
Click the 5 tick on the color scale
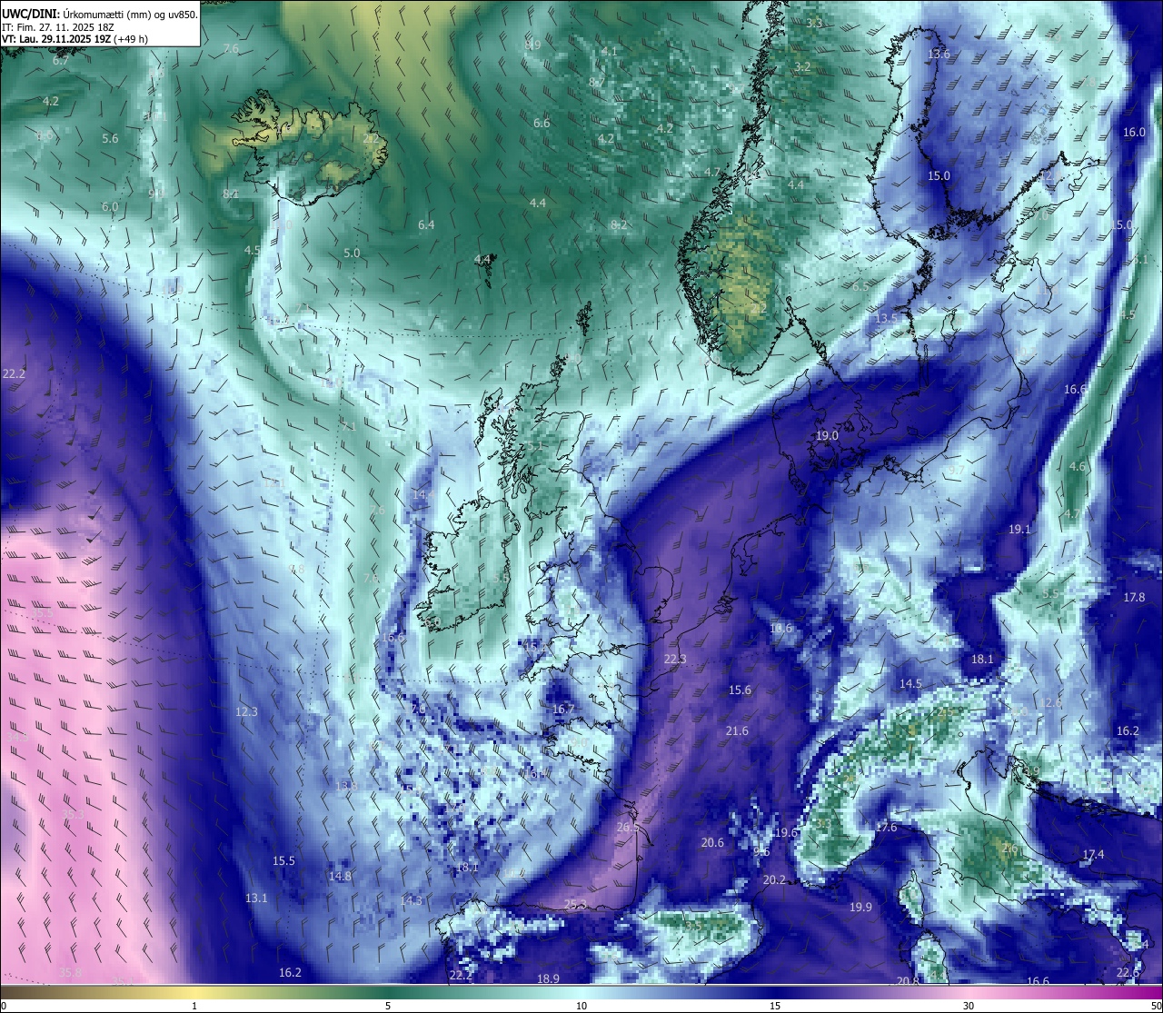coord(388,1007)
